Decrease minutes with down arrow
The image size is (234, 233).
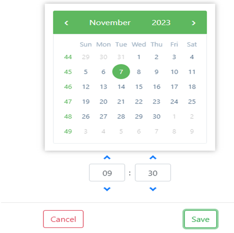153,189
